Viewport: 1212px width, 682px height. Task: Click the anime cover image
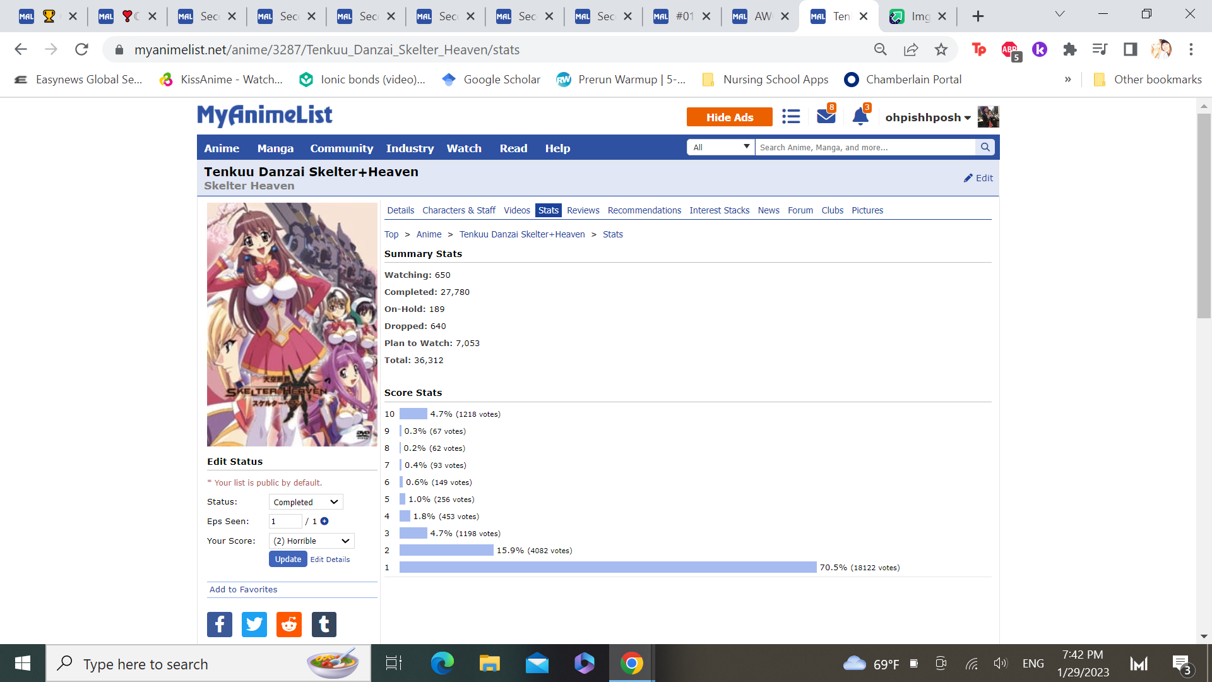pyautogui.click(x=292, y=325)
